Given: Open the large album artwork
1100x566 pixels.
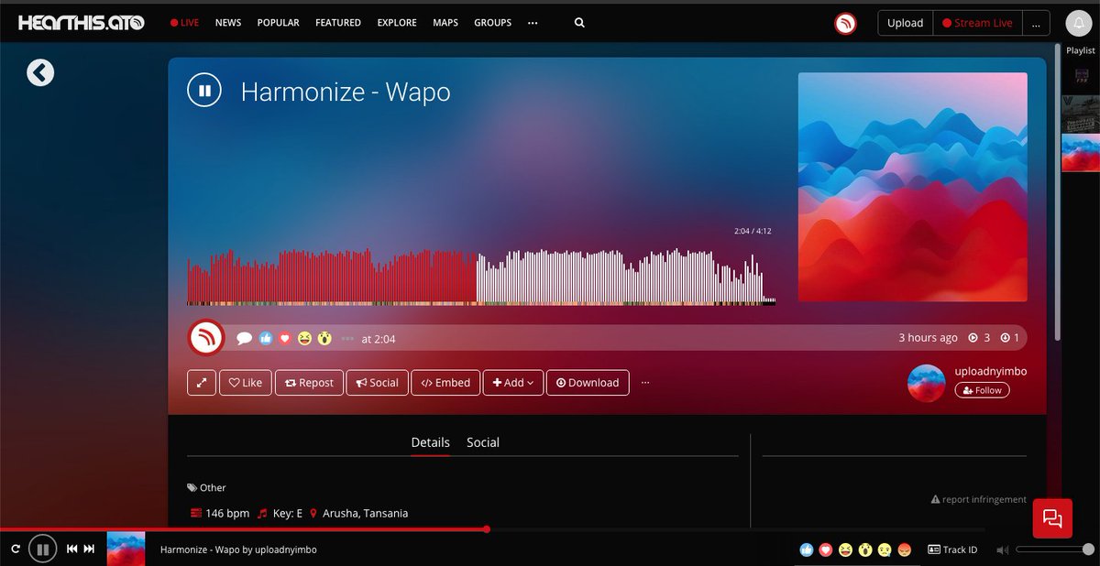Looking at the screenshot, I should tap(913, 187).
